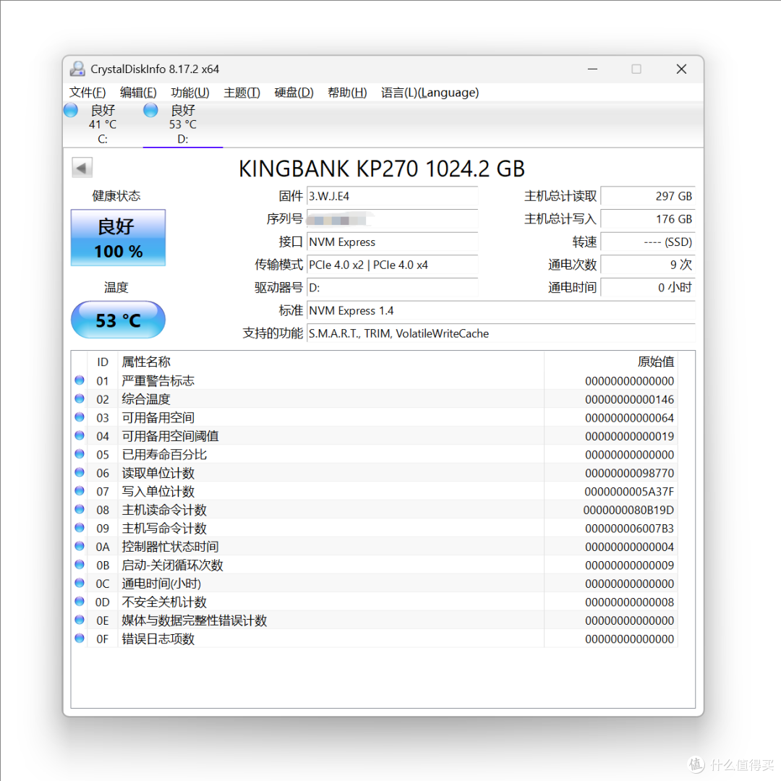Close the CrystalDiskInfo window
This screenshot has height=781, width=781.
(x=681, y=69)
